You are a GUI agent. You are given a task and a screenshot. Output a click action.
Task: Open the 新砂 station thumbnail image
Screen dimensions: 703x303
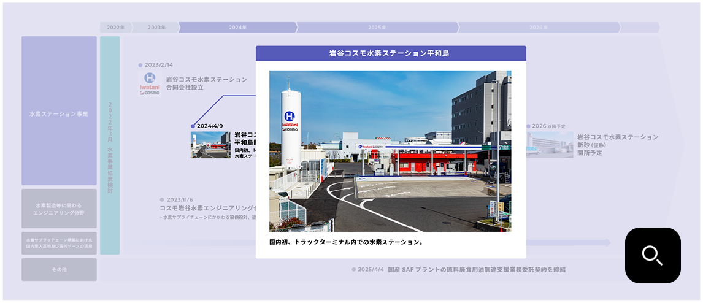pos(550,145)
